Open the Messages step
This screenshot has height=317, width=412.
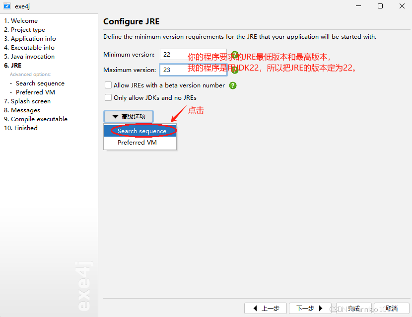(x=22, y=110)
